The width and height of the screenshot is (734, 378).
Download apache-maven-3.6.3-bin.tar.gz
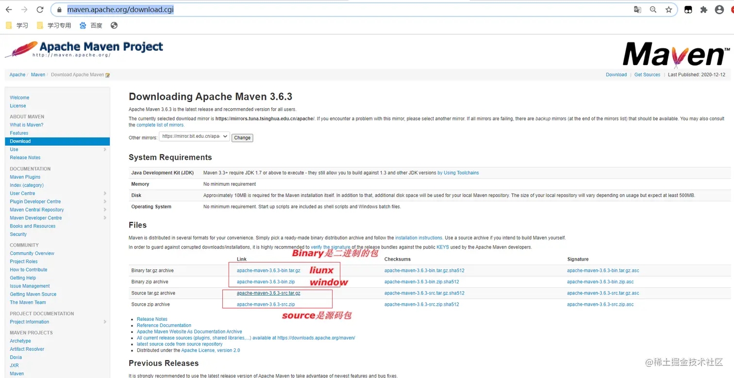tap(268, 270)
